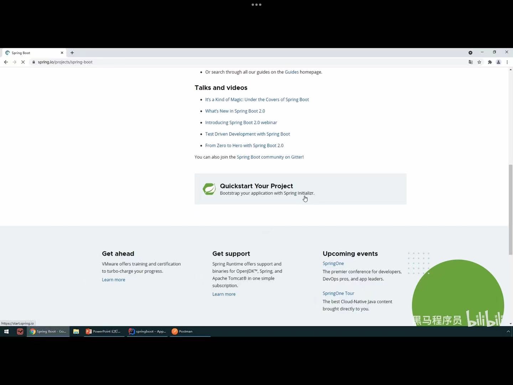Open 'From Zero to Hero with Spring Boot 2.0'
This screenshot has width=513, height=385.
(244, 145)
